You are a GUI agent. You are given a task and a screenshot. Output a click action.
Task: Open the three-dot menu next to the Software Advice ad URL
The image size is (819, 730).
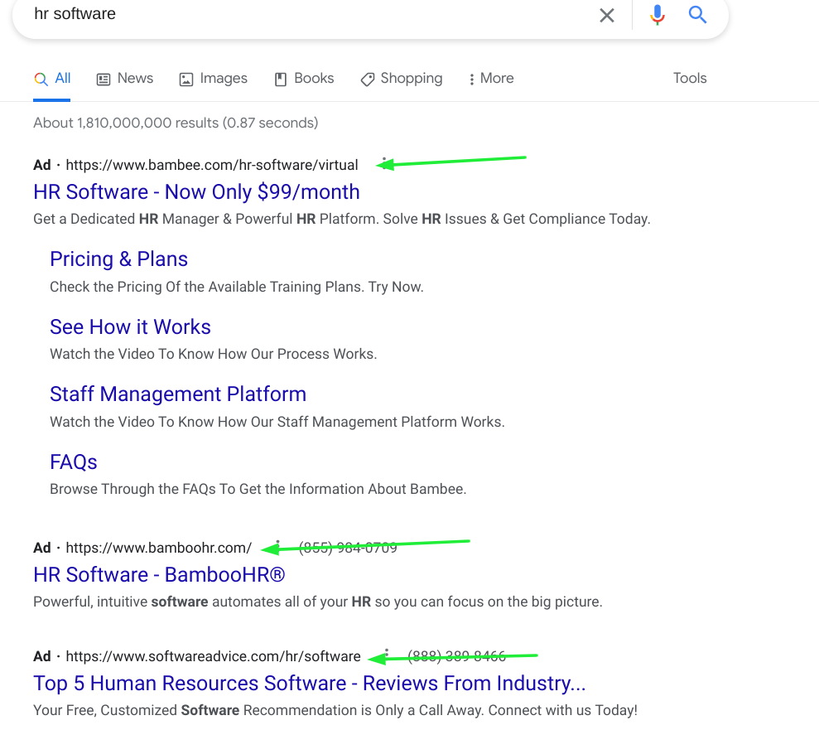[x=386, y=655]
